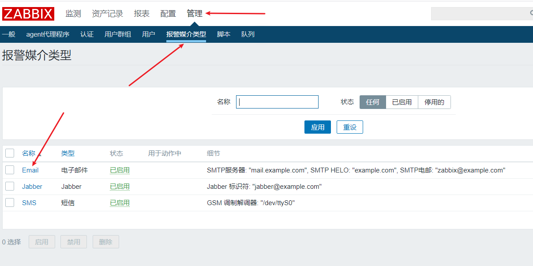Go to the 用户 submenu
533x266 pixels.
(x=149, y=34)
